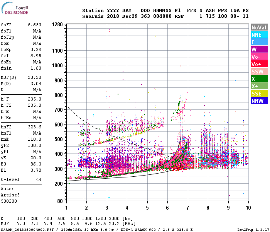
Task: Select the NNE cyan legend swatch
Action: (x=259, y=35)
